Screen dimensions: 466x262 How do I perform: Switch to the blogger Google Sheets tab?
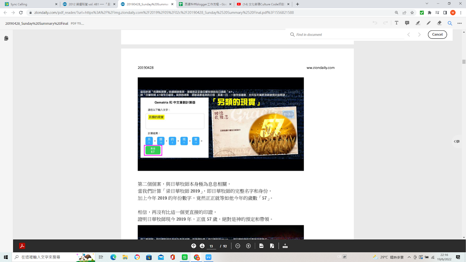point(205,4)
